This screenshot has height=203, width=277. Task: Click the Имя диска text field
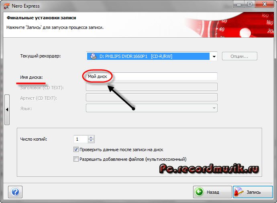coord(152,76)
